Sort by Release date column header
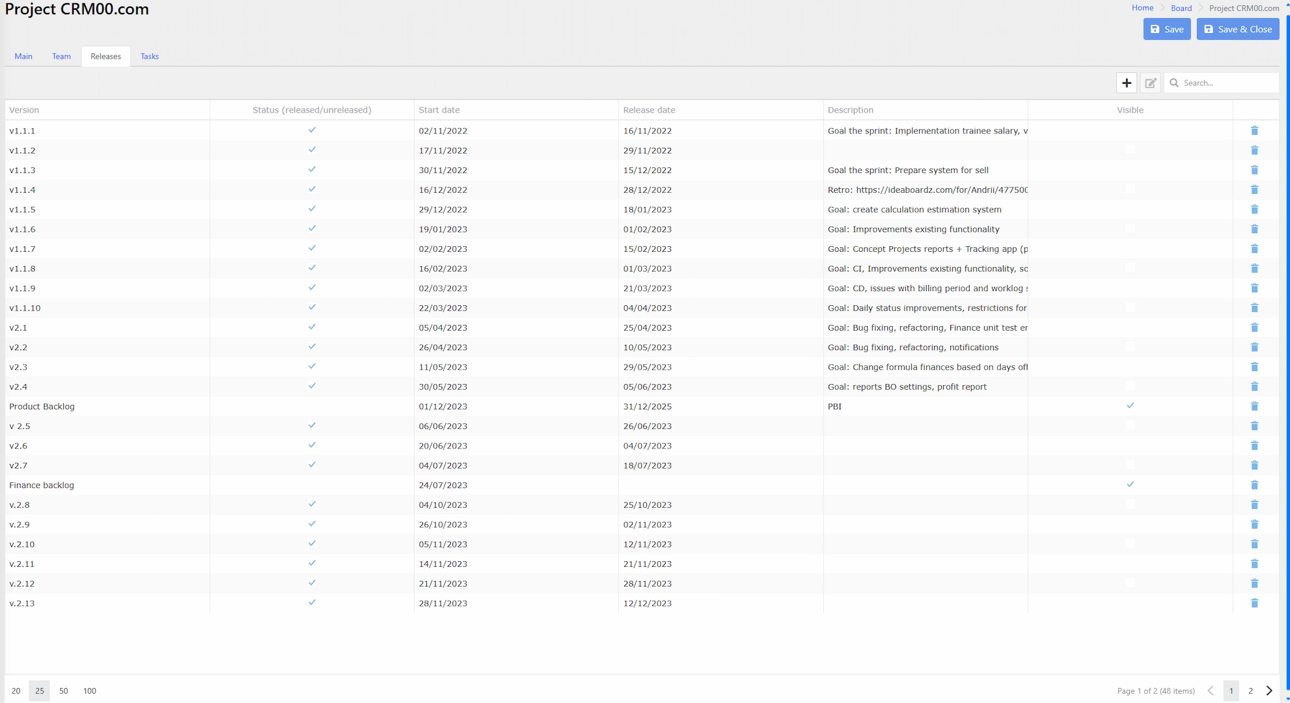1290x703 pixels. coord(720,110)
